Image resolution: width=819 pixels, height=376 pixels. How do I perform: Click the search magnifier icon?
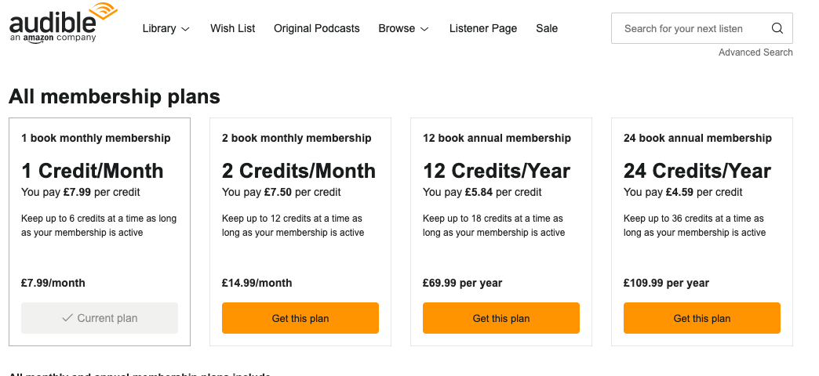(x=777, y=28)
